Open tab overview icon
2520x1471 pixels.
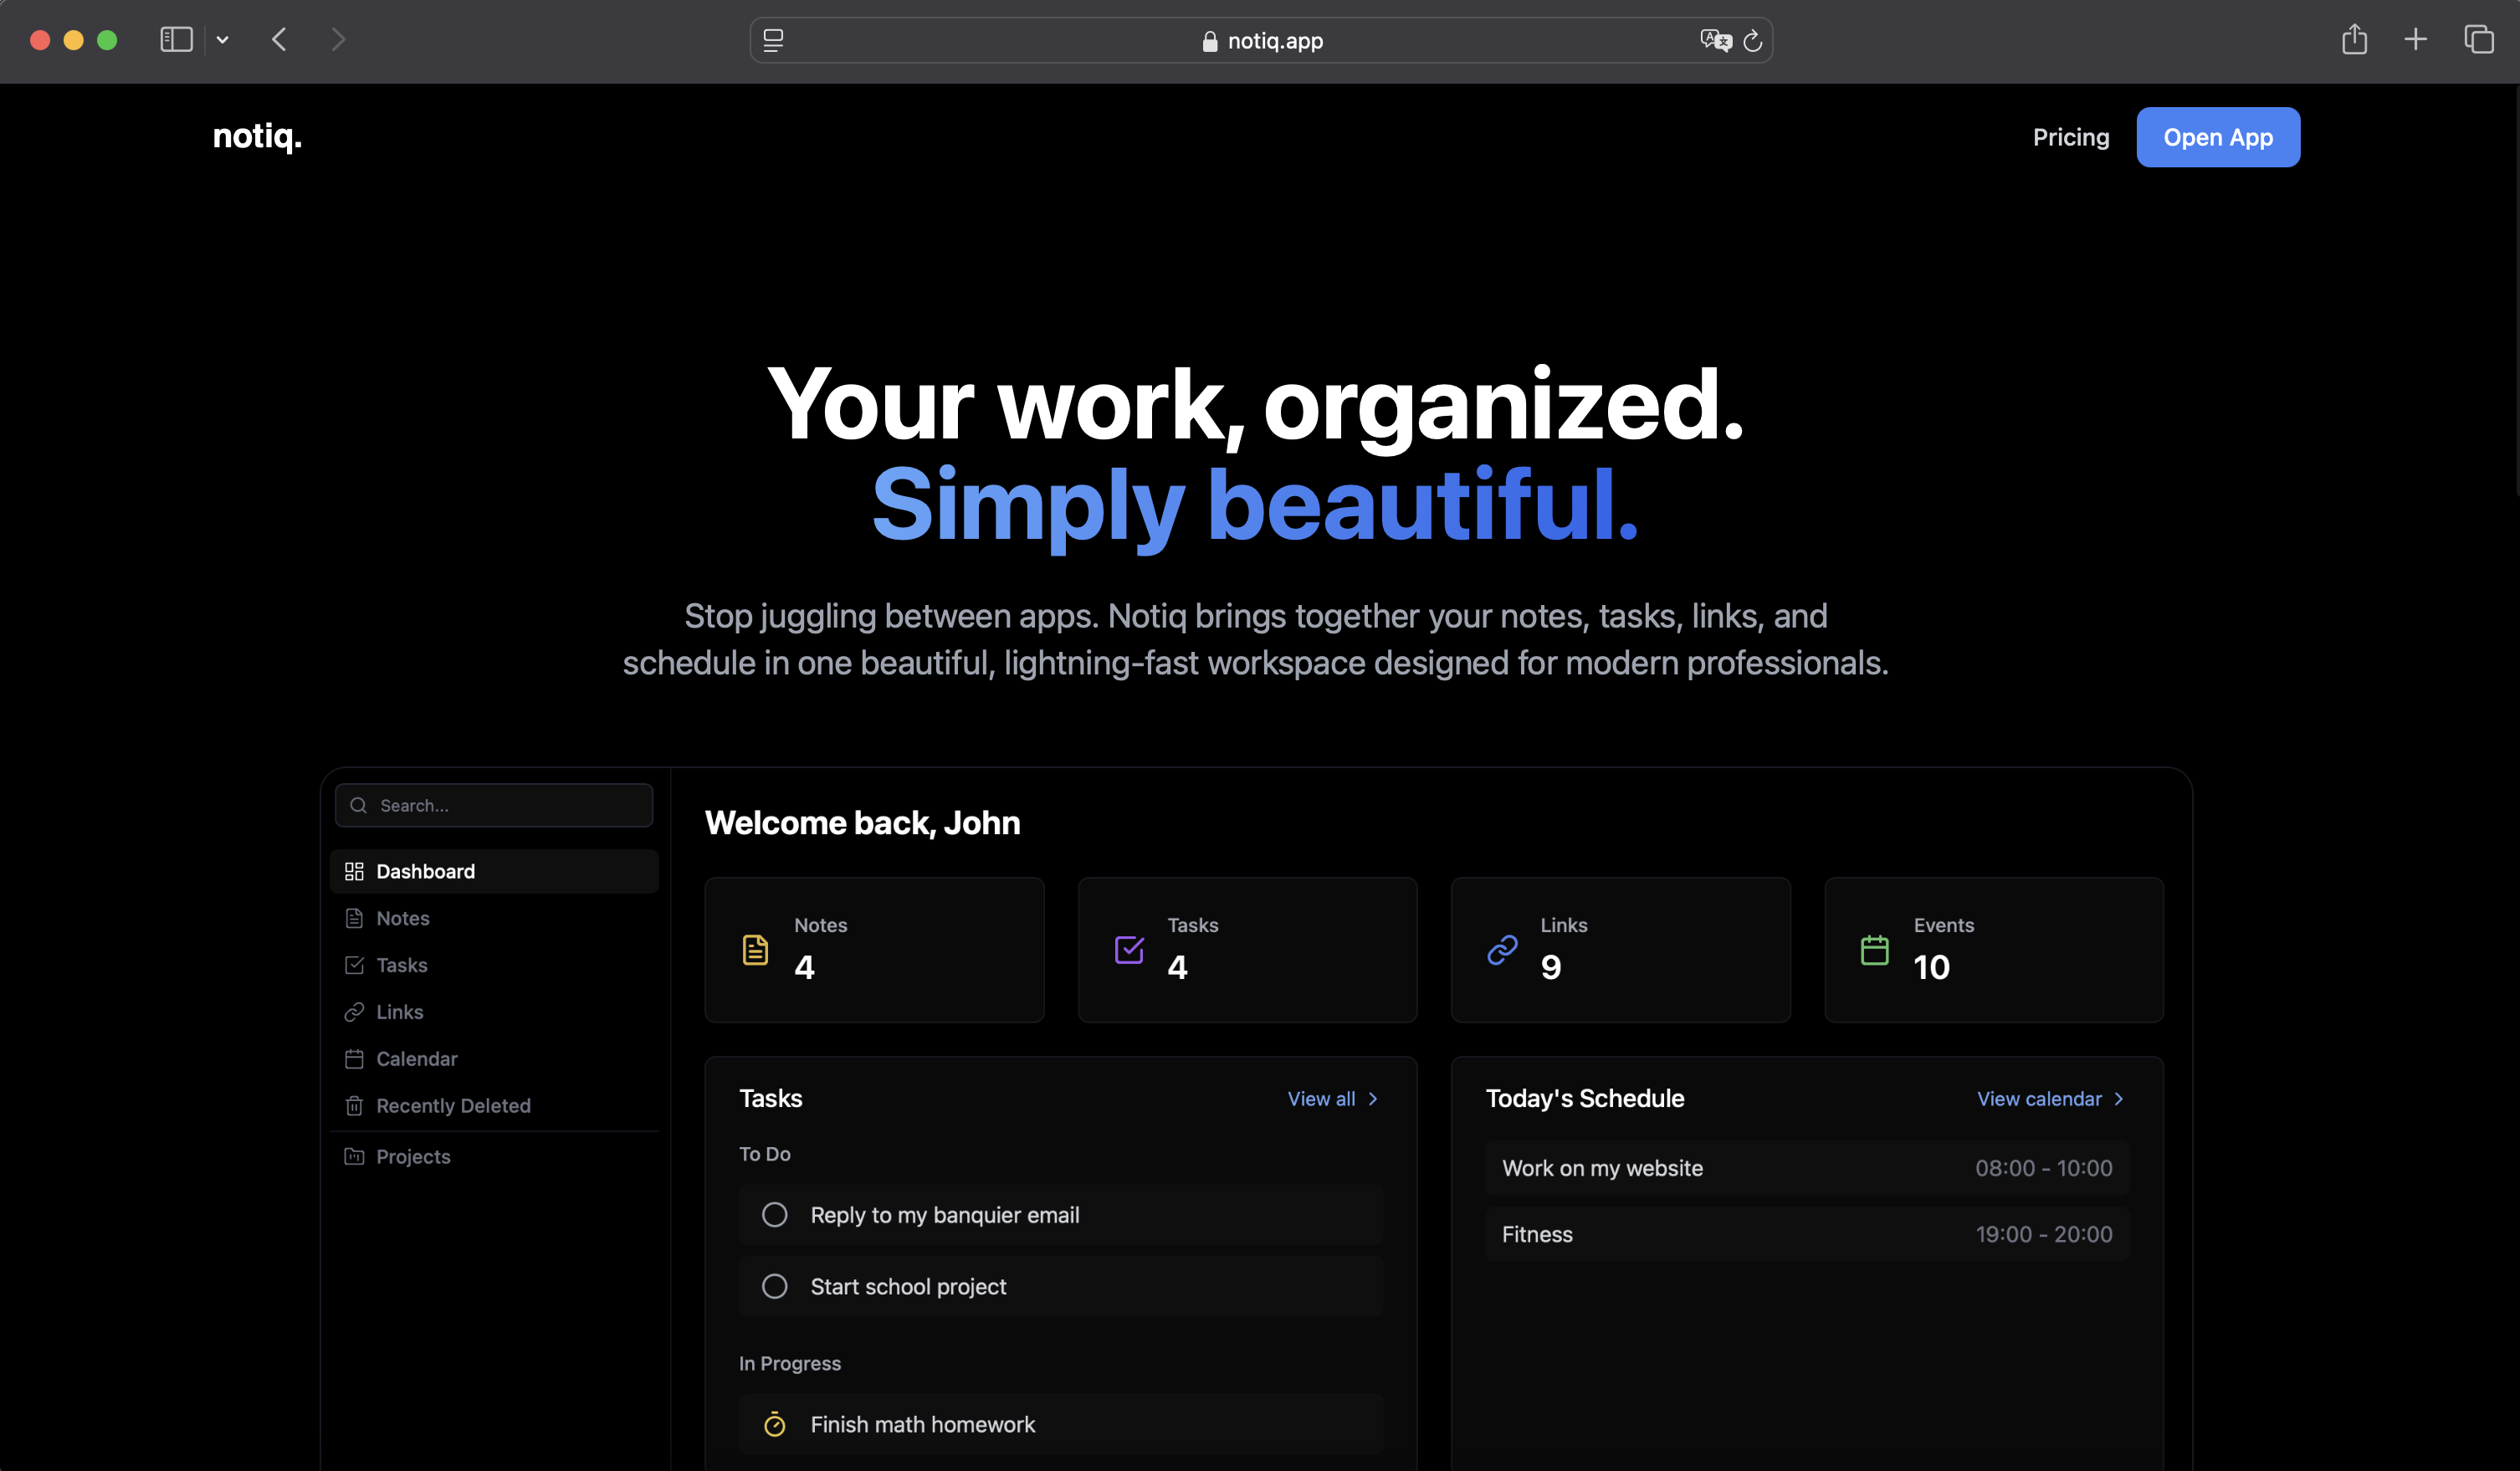pyautogui.click(x=2478, y=40)
